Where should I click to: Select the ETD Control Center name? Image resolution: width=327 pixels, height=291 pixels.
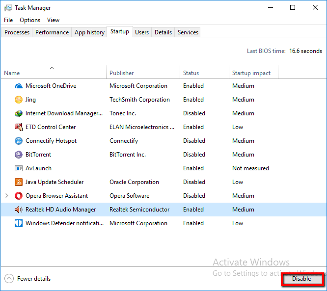point(51,127)
